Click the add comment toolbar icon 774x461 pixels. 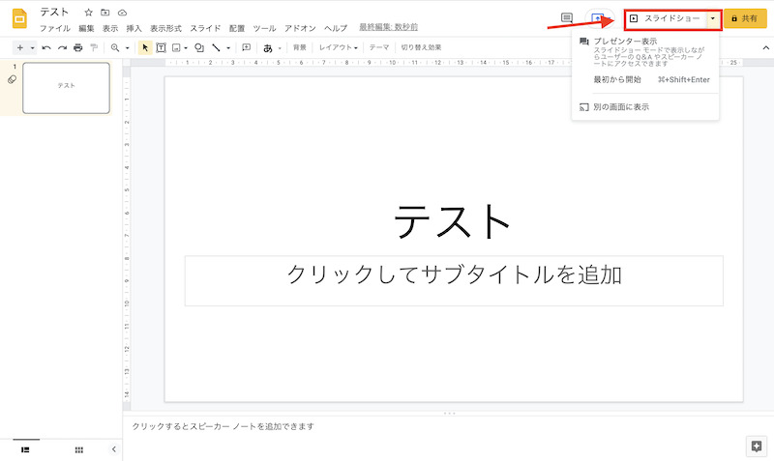[246, 47]
